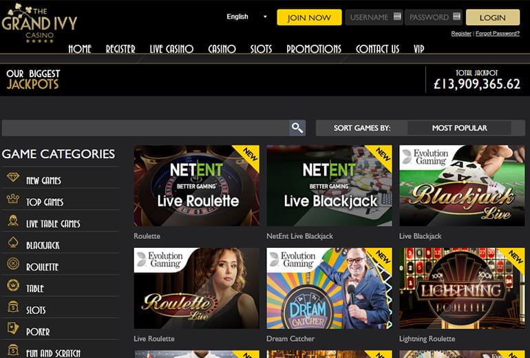Click the dealer icon beside Live Table Games
Image resolution: width=530 pixels, height=358 pixels.
(x=13, y=220)
